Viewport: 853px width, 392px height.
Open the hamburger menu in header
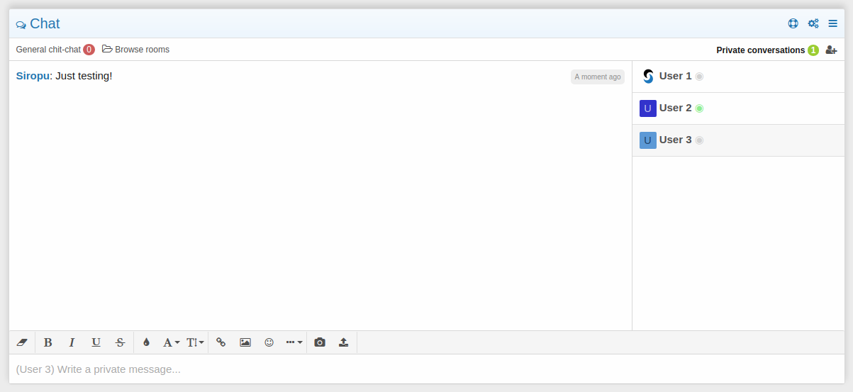[x=833, y=23]
